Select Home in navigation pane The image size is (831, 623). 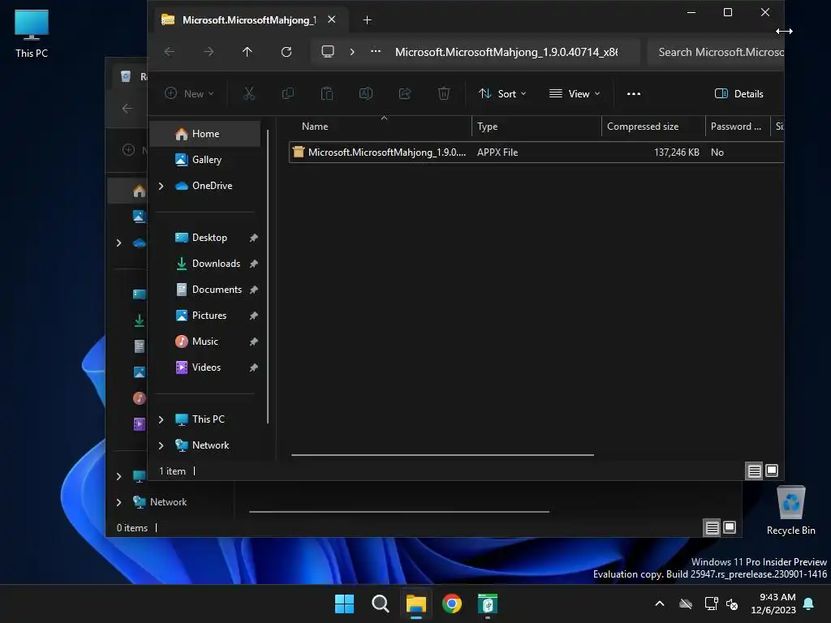point(205,134)
